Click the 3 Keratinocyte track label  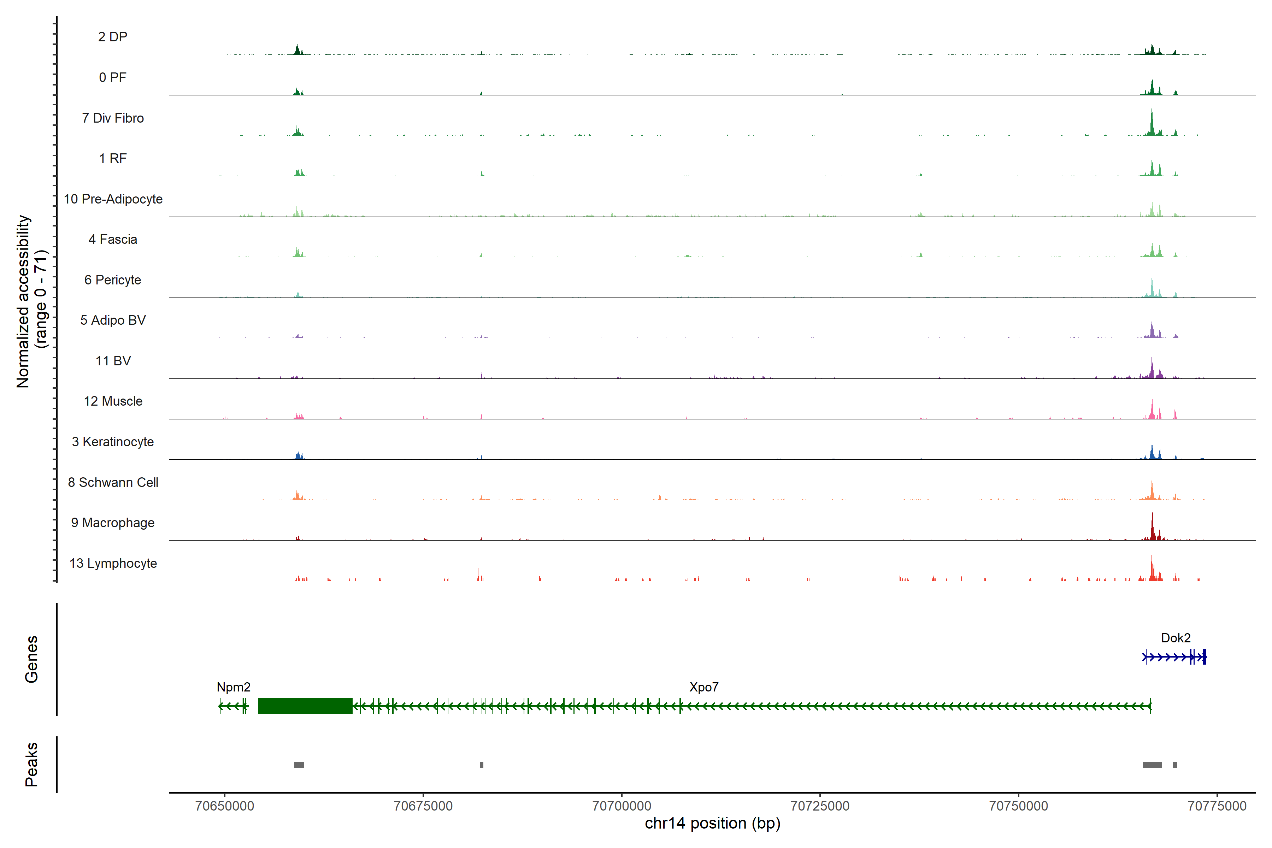(112, 442)
